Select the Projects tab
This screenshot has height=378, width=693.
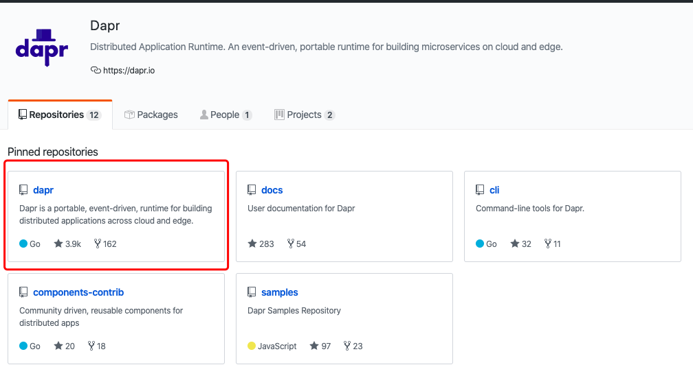click(305, 115)
